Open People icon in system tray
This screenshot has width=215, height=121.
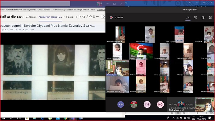pos(168,118)
